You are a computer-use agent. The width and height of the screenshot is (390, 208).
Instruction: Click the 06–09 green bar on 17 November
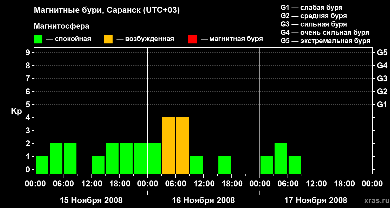tap(295, 165)
